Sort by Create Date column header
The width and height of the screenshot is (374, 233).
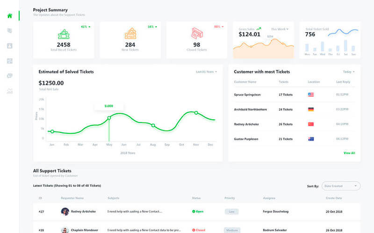pos(334,198)
